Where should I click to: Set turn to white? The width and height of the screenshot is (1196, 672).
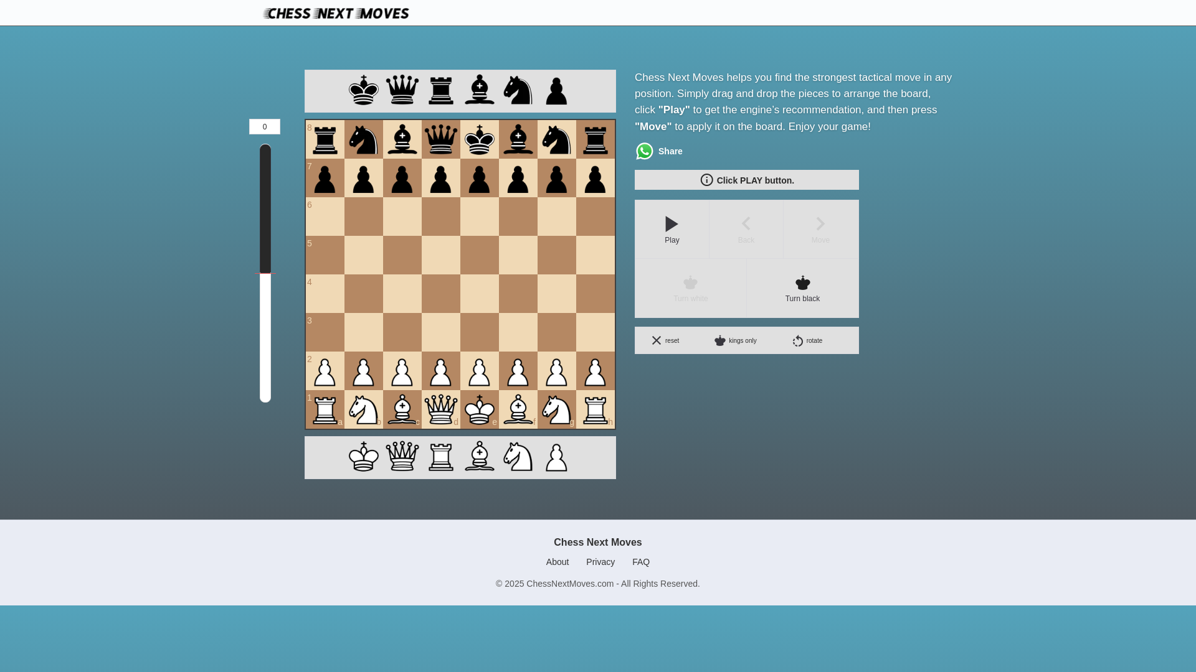[x=690, y=289]
